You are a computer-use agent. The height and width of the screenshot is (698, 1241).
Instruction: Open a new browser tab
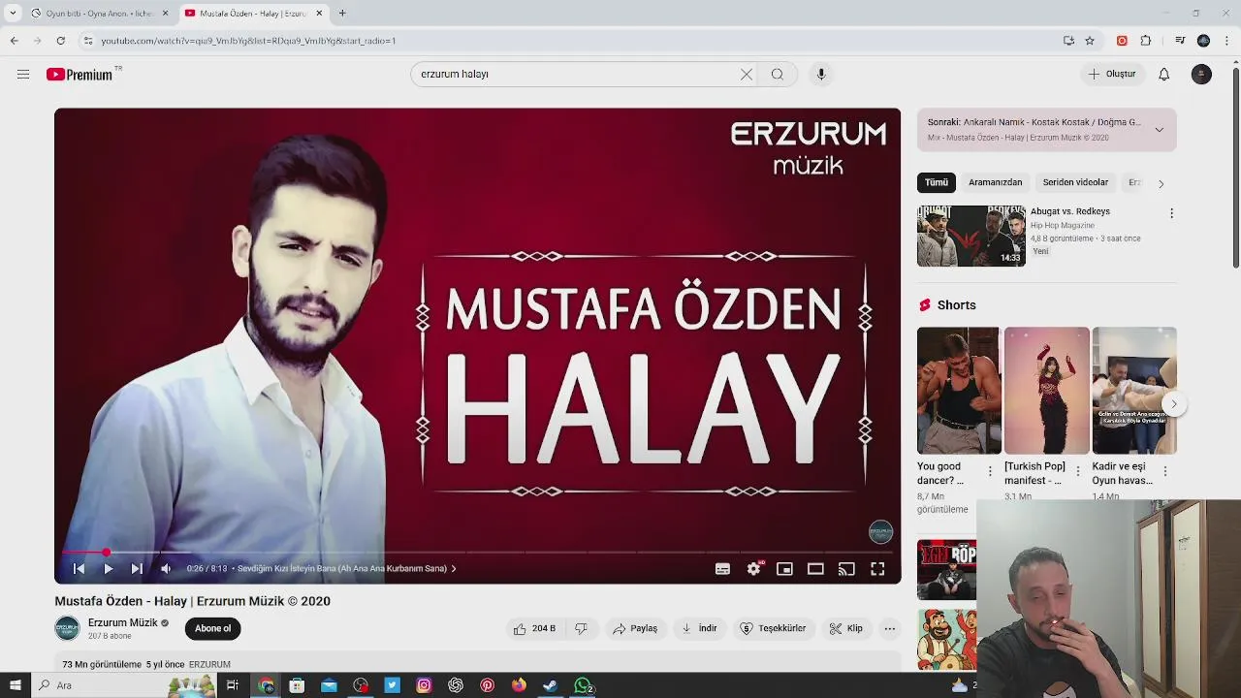pos(342,14)
